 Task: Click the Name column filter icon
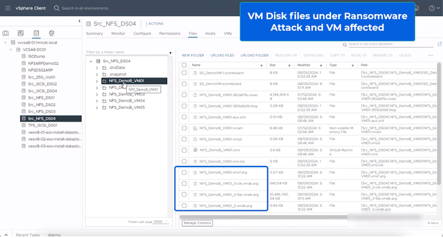point(261,66)
